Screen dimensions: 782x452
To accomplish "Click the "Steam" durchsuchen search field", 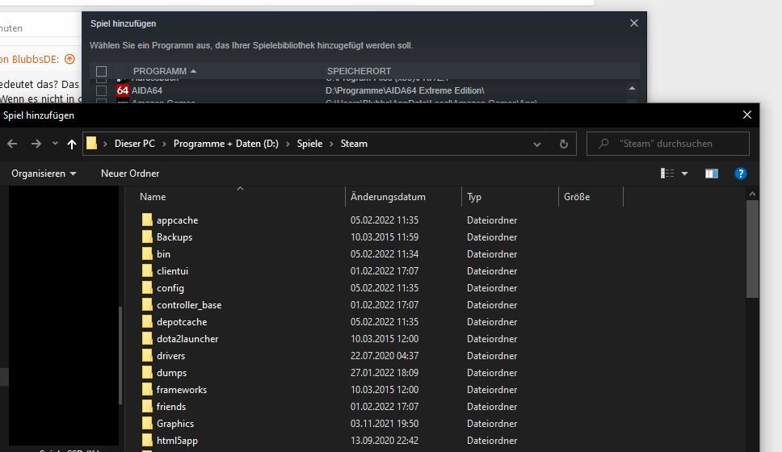I will pyautogui.click(x=668, y=144).
